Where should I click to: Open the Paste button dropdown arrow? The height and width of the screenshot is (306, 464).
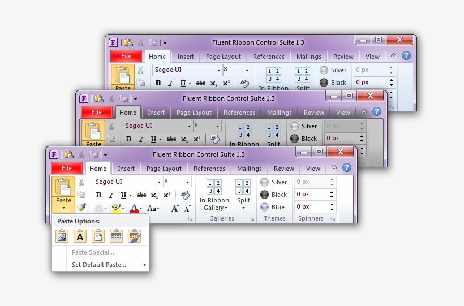click(x=63, y=208)
